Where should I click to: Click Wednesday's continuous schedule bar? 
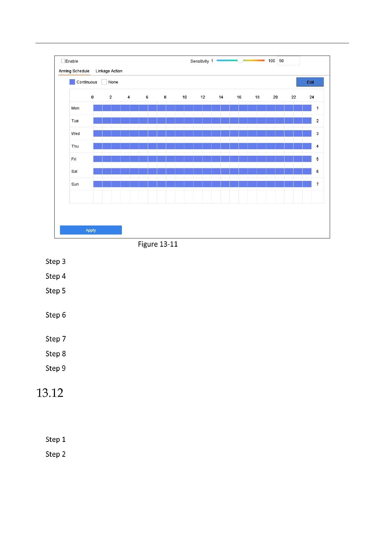(202, 133)
